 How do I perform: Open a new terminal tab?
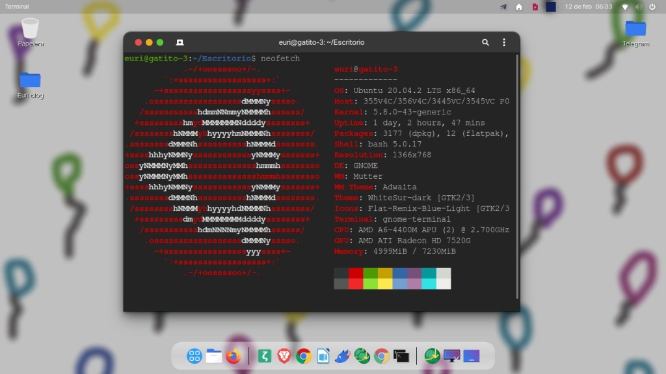180,42
